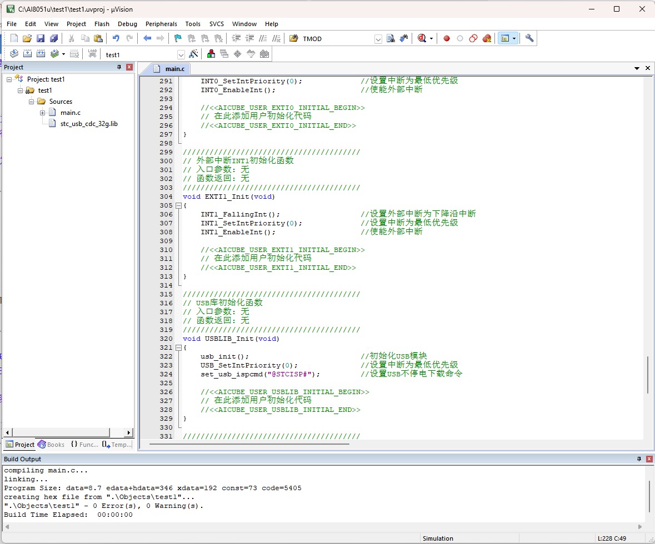Image resolution: width=655 pixels, height=544 pixels.
Task: Open the Peripherals menu
Action: (x=161, y=24)
